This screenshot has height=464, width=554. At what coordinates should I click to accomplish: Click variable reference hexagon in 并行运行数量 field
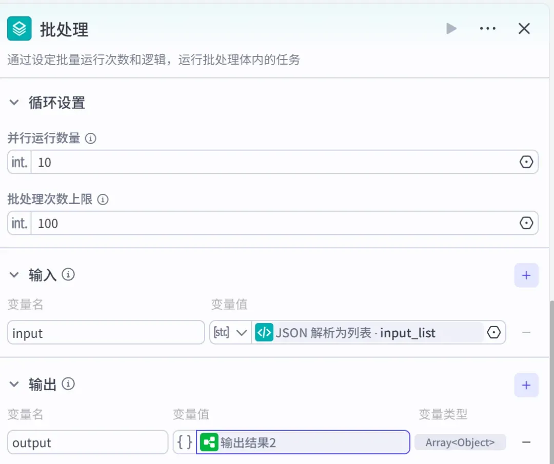(526, 162)
